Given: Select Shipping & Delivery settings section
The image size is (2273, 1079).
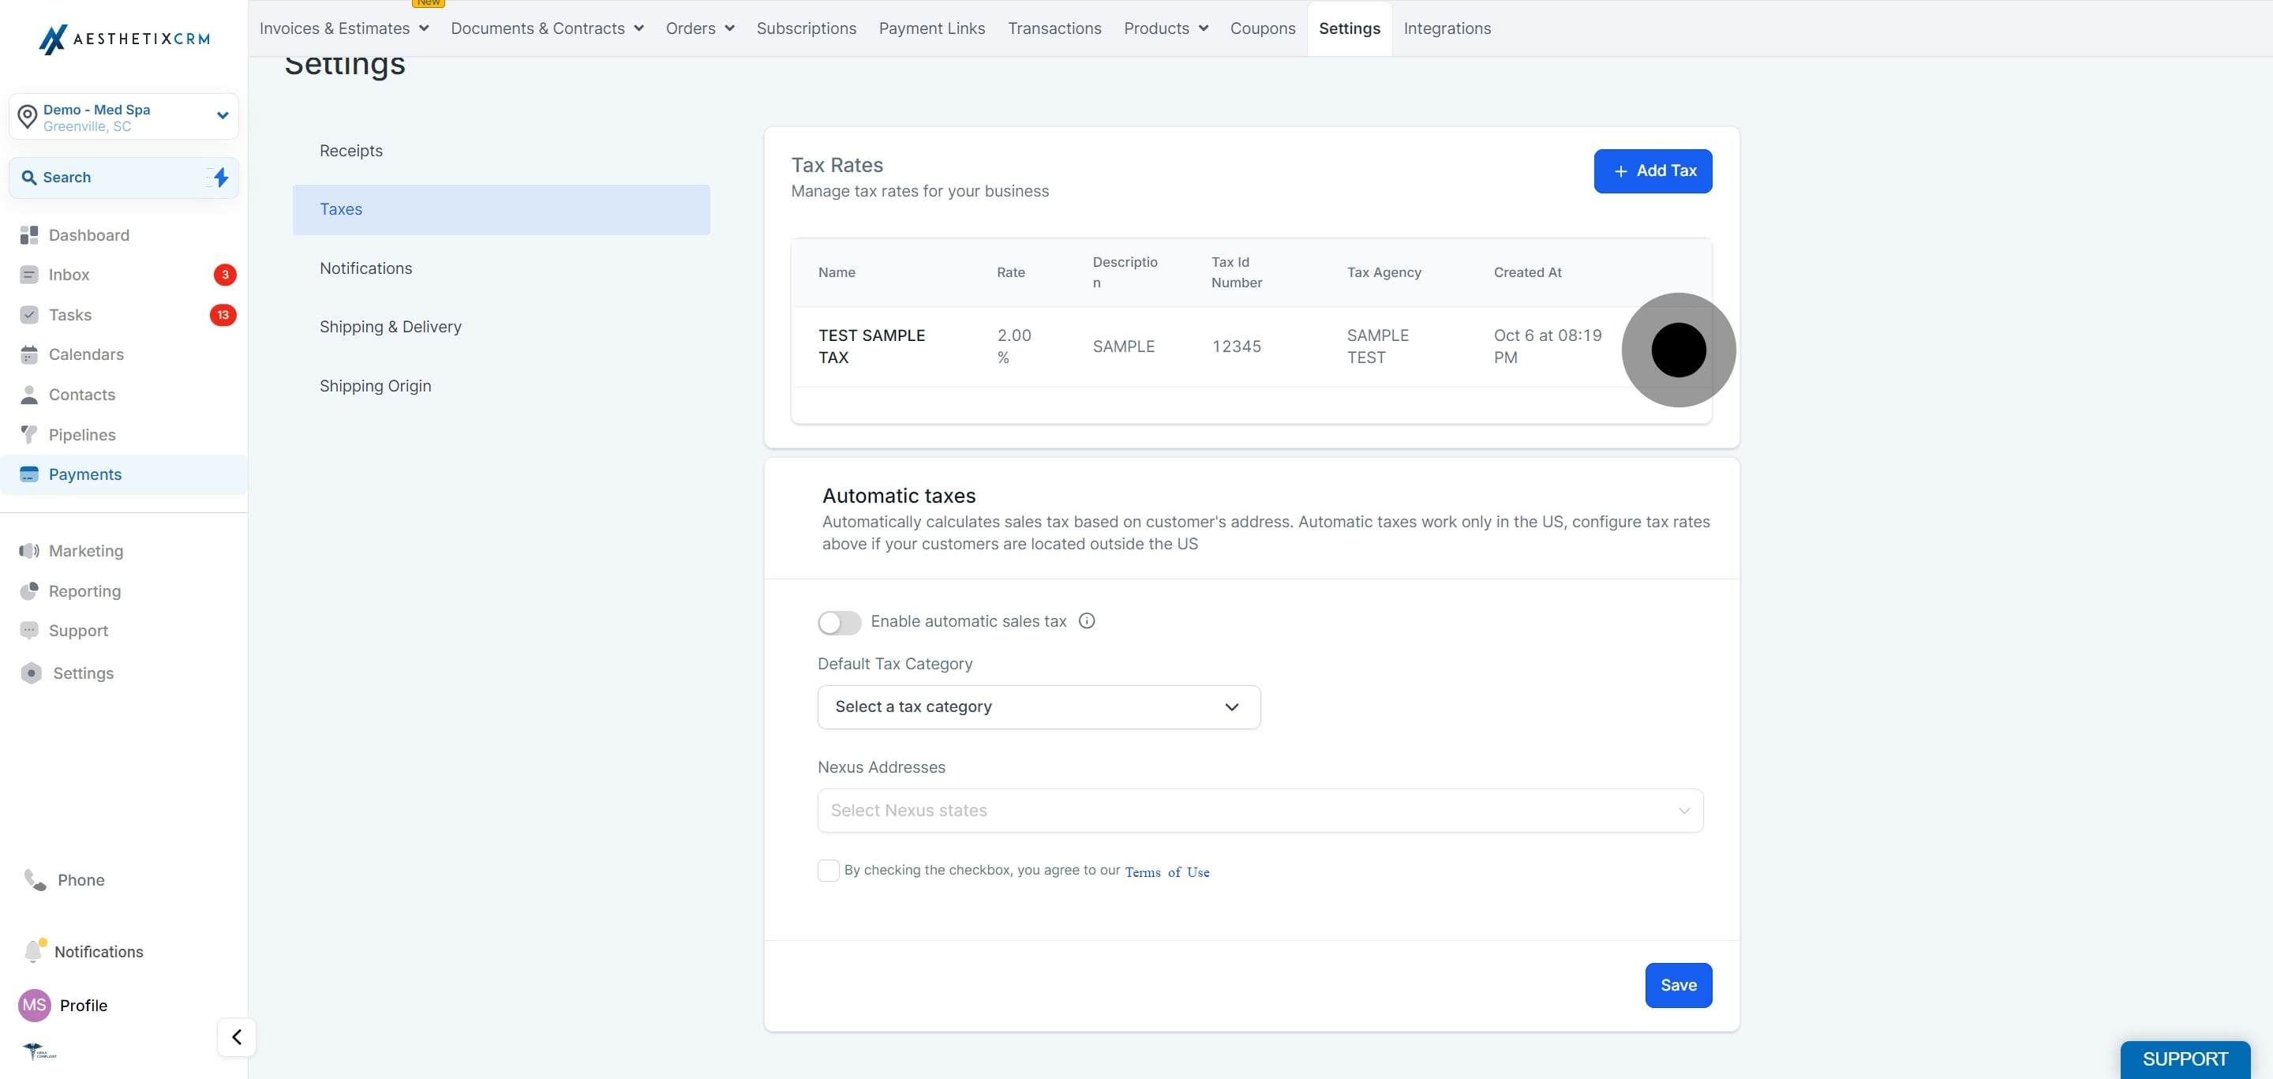Looking at the screenshot, I should pos(390,327).
